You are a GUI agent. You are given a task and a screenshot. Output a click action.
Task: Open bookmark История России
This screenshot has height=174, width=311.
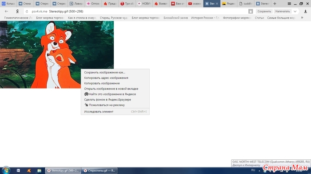pyautogui.click(x=205, y=18)
